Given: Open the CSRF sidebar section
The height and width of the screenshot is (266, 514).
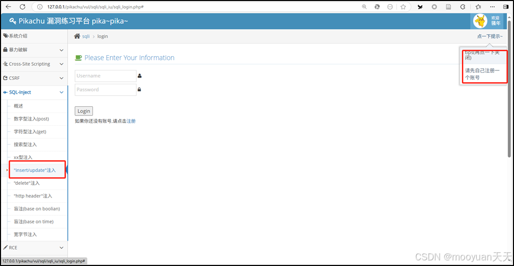Looking at the screenshot, I should tap(34, 78).
